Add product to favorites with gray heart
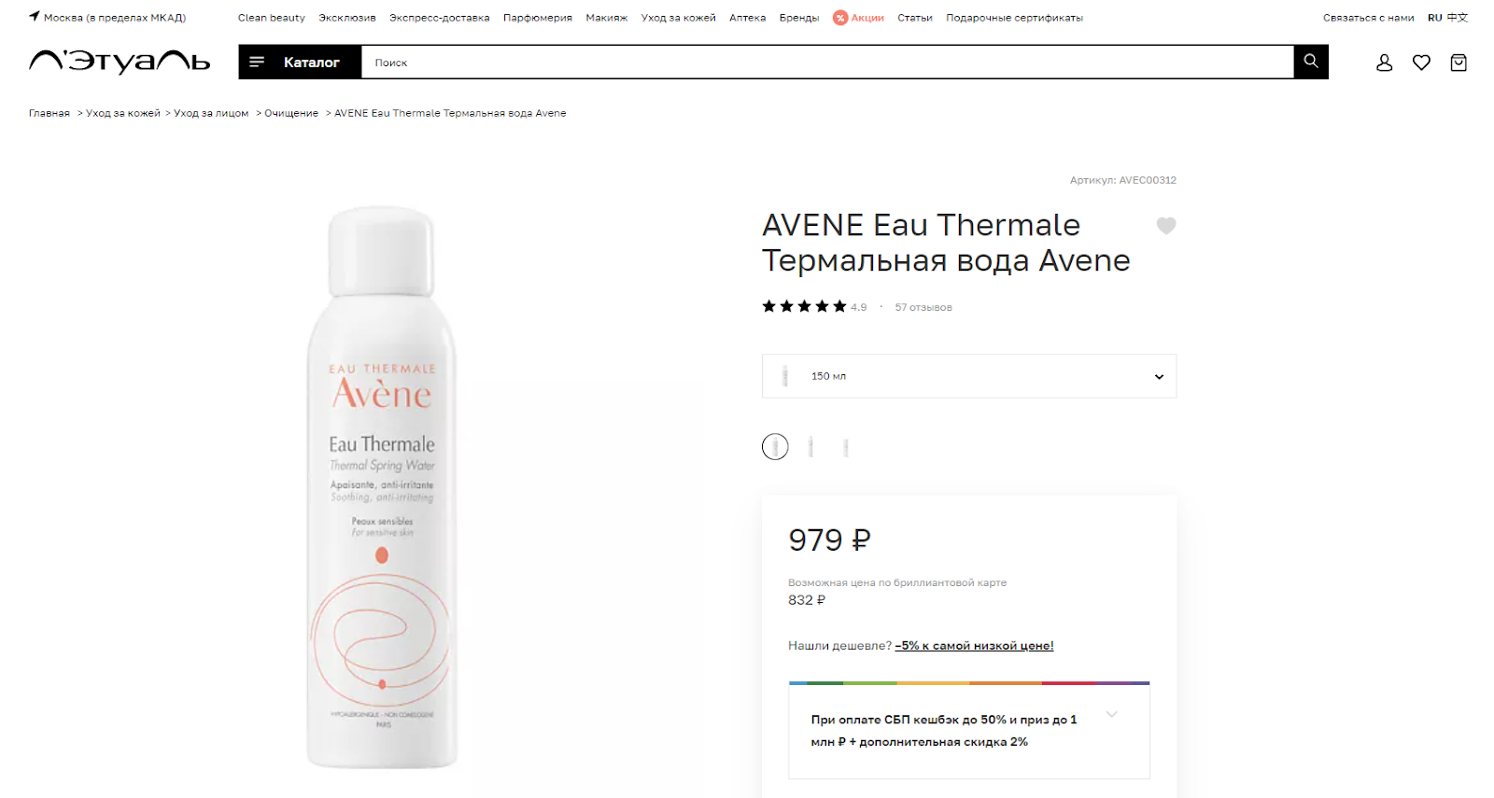Screen dimensions: 1494x798 [x=1166, y=226]
